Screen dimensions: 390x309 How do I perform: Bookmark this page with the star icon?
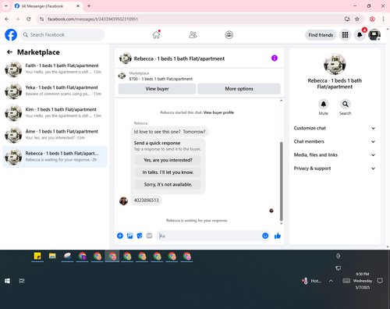tap(357, 19)
